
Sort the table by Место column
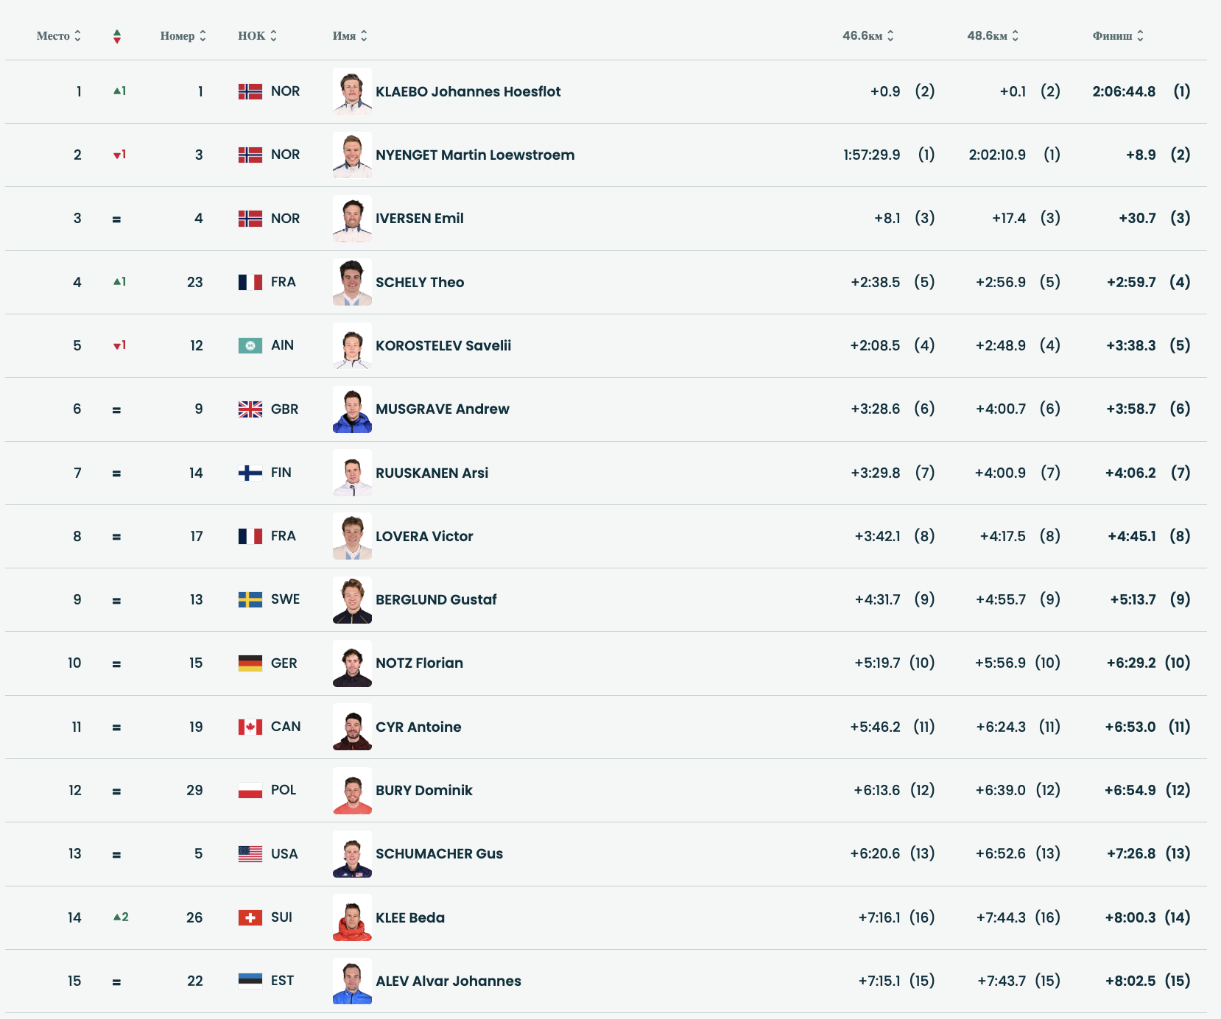click(58, 36)
